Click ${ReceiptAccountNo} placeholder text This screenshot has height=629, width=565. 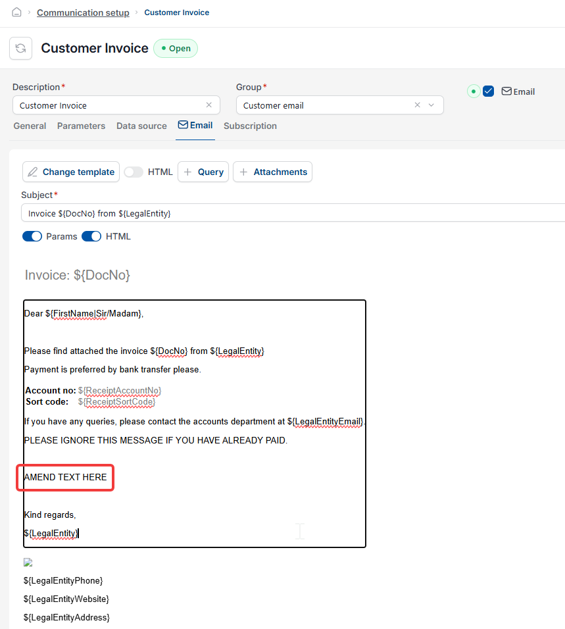[120, 391]
